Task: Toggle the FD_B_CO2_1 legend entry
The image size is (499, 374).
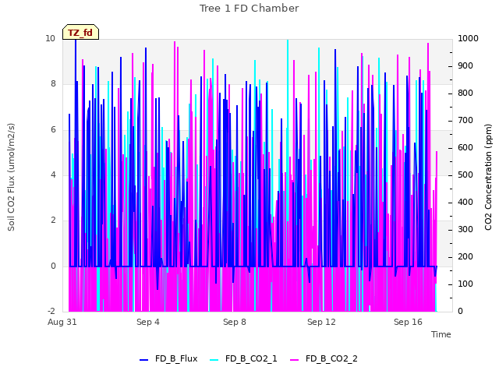Action: point(244,358)
